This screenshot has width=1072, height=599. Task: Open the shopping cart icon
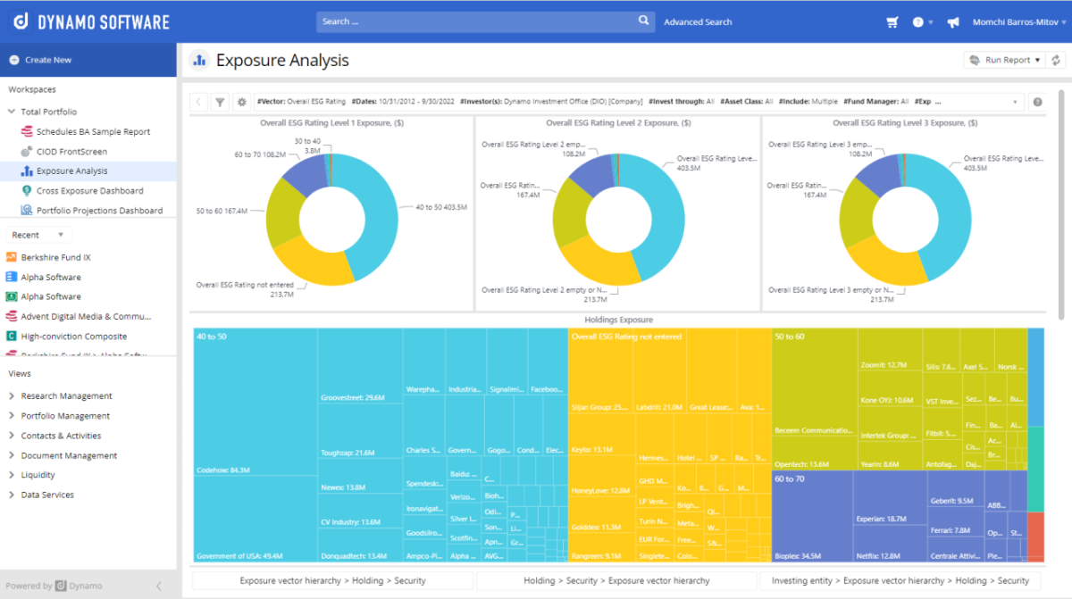click(x=892, y=22)
